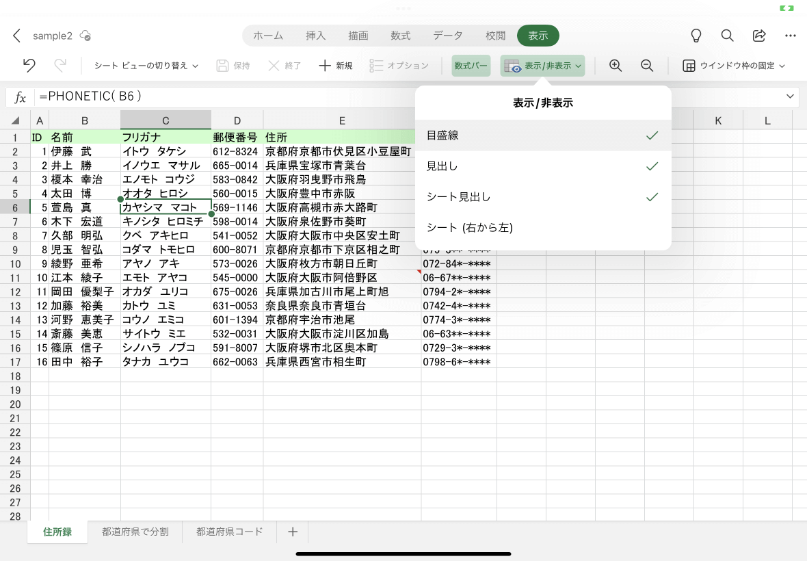
Task: Select cell コダマ トモヒロ
Action: tap(166, 250)
